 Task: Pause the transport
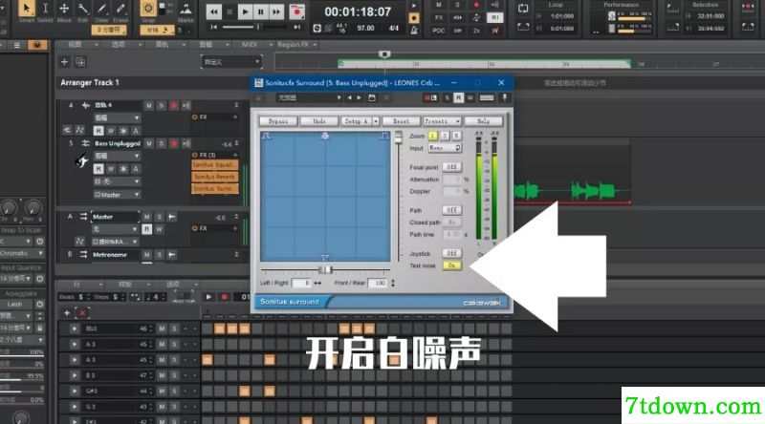[260, 11]
